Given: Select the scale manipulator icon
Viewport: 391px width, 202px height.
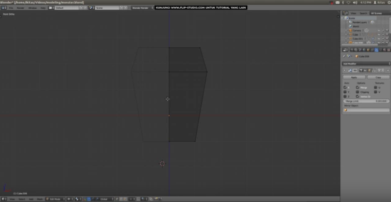Looking at the screenshot, I should click(x=97, y=199).
